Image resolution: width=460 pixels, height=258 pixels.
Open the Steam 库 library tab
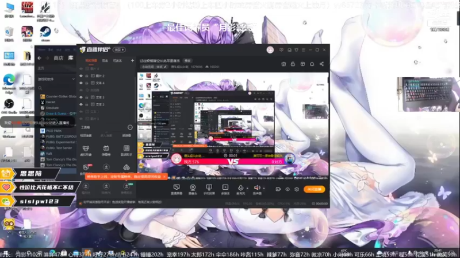click(x=71, y=58)
